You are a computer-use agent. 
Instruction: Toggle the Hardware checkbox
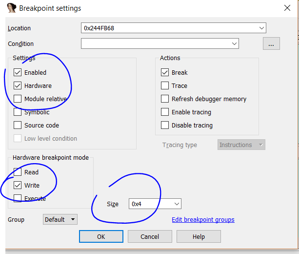coord(18,86)
